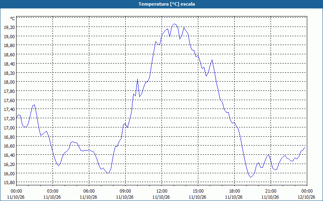Click the °C unit label
This screenshot has width=323, height=201.
[13, 18]
